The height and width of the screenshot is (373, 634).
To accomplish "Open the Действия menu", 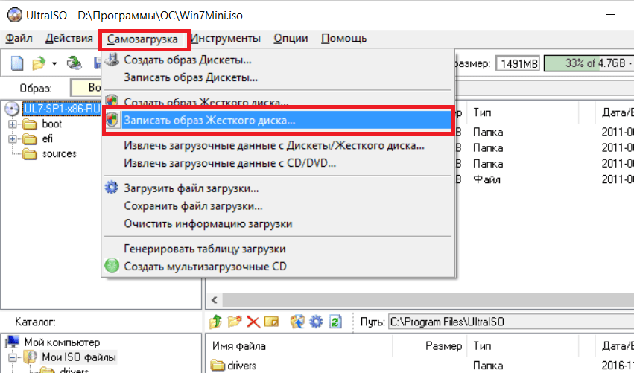I will (69, 39).
